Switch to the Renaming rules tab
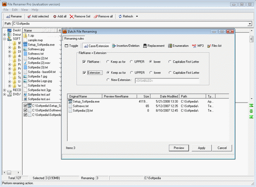Image resolution: width=256 pixels, height=187 pixels. pos(74,38)
